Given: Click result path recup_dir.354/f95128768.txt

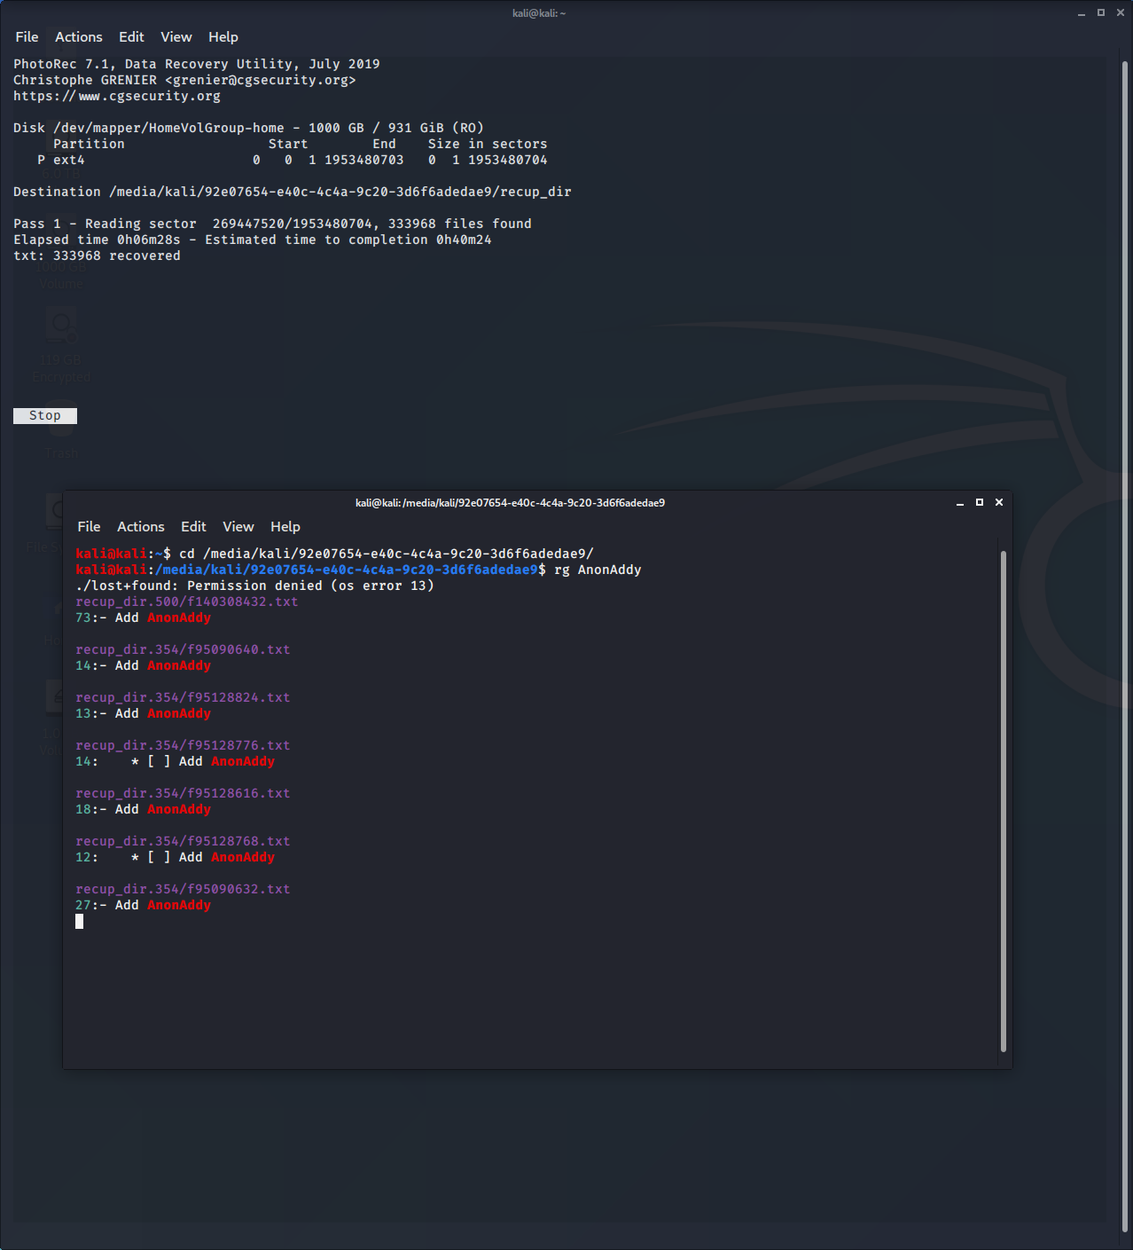Looking at the screenshot, I should [183, 841].
